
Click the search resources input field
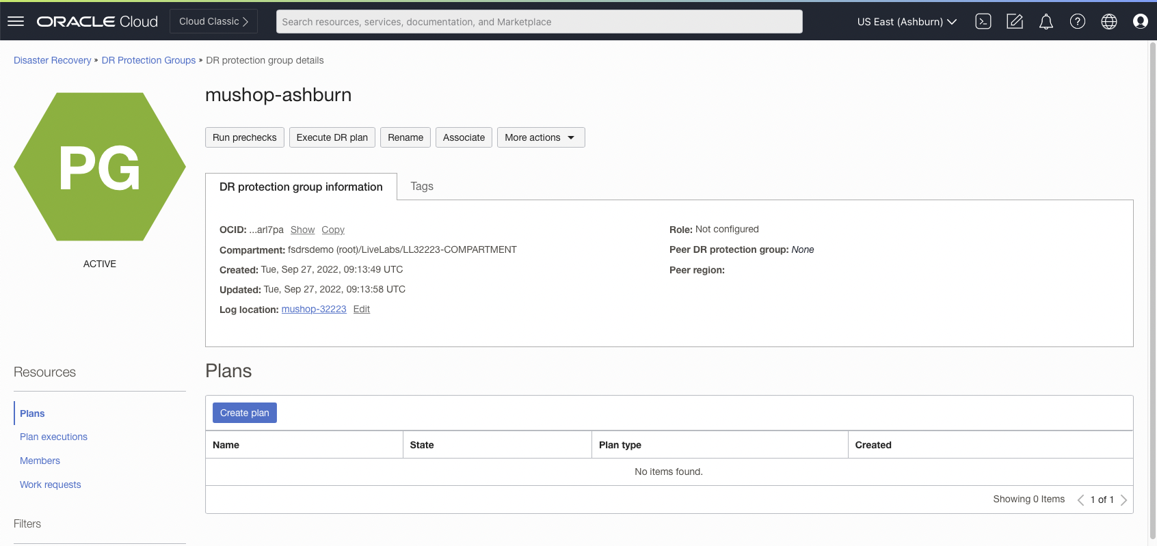pyautogui.click(x=539, y=21)
